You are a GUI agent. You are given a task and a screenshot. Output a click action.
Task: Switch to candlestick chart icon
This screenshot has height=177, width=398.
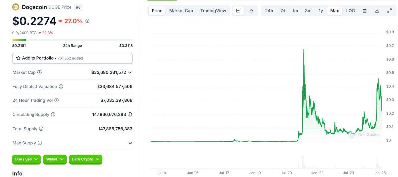pyautogui.click(x=251, y=11)
